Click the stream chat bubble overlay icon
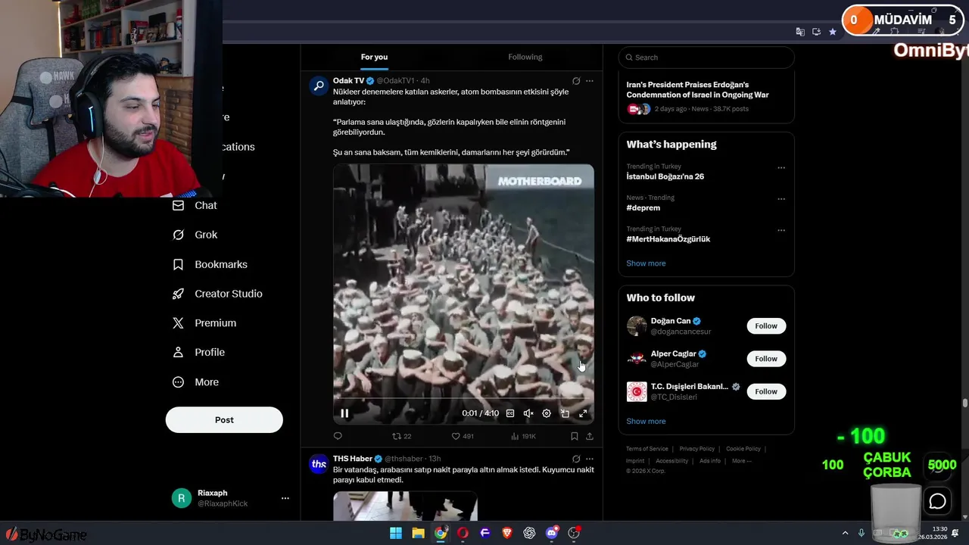The width and height of the screenshot is (969, 545). [x=937, y=500]
